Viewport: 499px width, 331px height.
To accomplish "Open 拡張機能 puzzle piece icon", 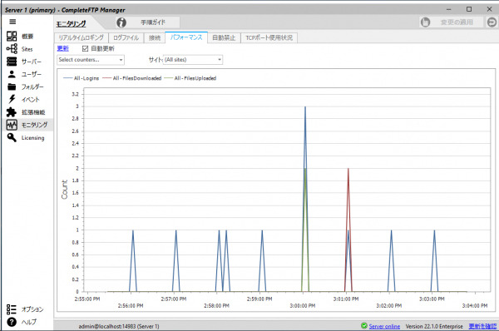I will click(x=12, y=112).
